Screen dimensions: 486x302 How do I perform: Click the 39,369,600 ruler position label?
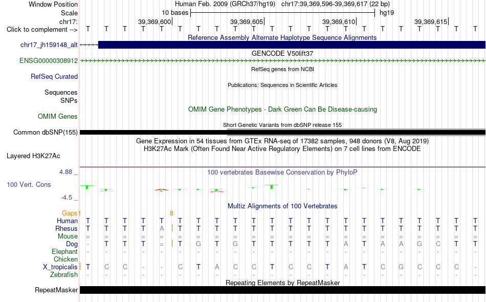click(154, 21)
